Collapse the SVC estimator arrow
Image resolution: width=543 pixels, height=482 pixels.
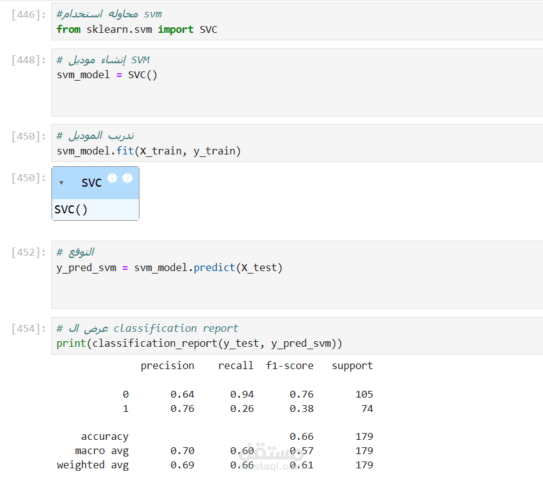point(61,183)
